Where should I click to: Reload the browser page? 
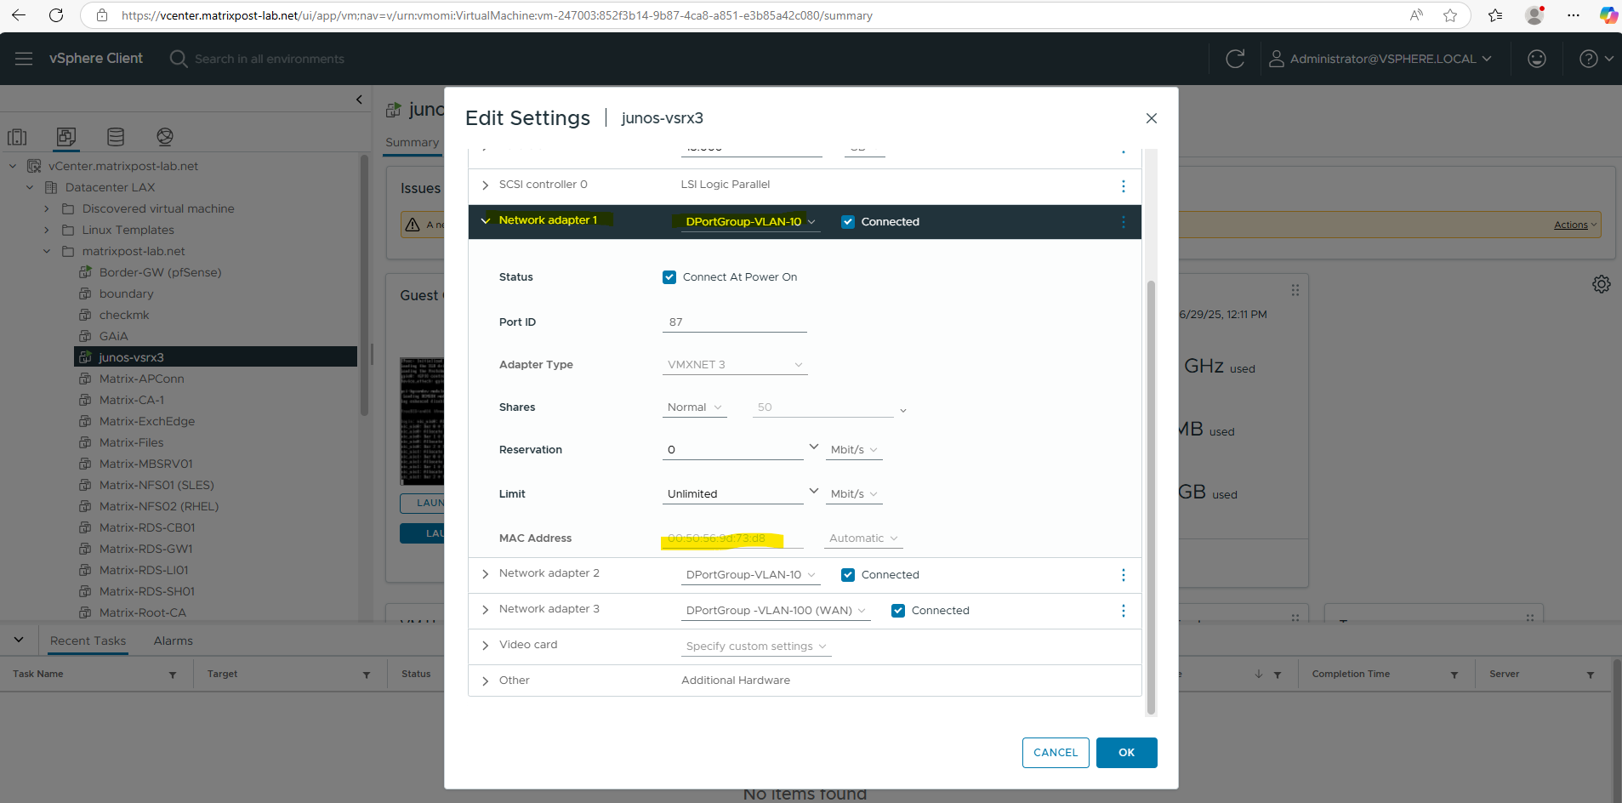56,15
